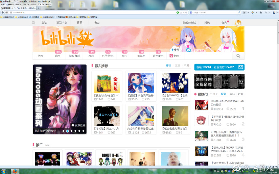Expand dropdown arrow beside picture viewer icon
This screenshot has height=174, width=279.
click(248, 12)
